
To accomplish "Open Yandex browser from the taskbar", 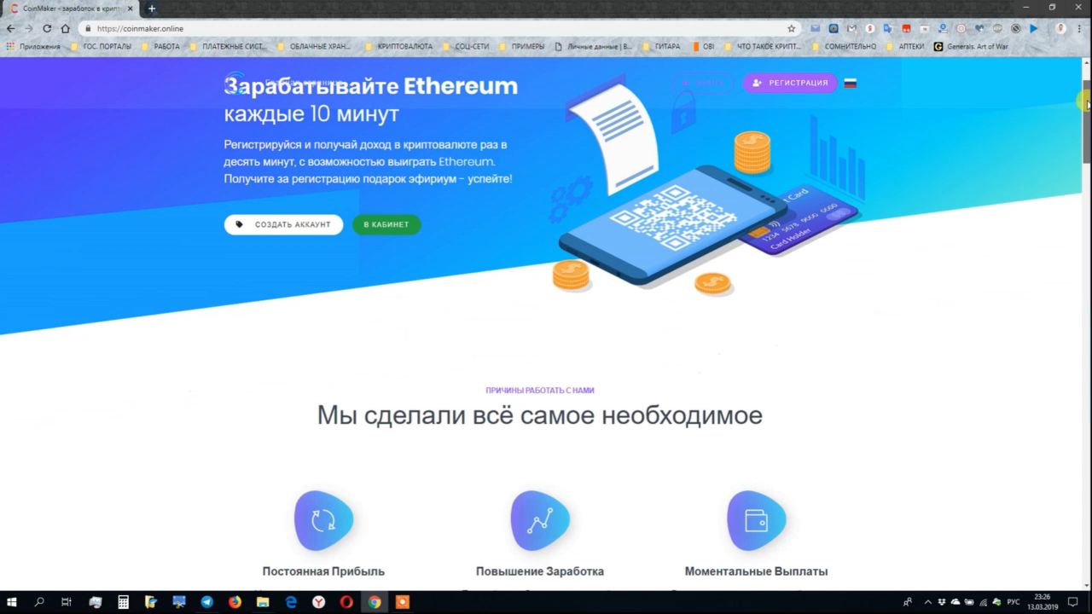I will [318, 602].
